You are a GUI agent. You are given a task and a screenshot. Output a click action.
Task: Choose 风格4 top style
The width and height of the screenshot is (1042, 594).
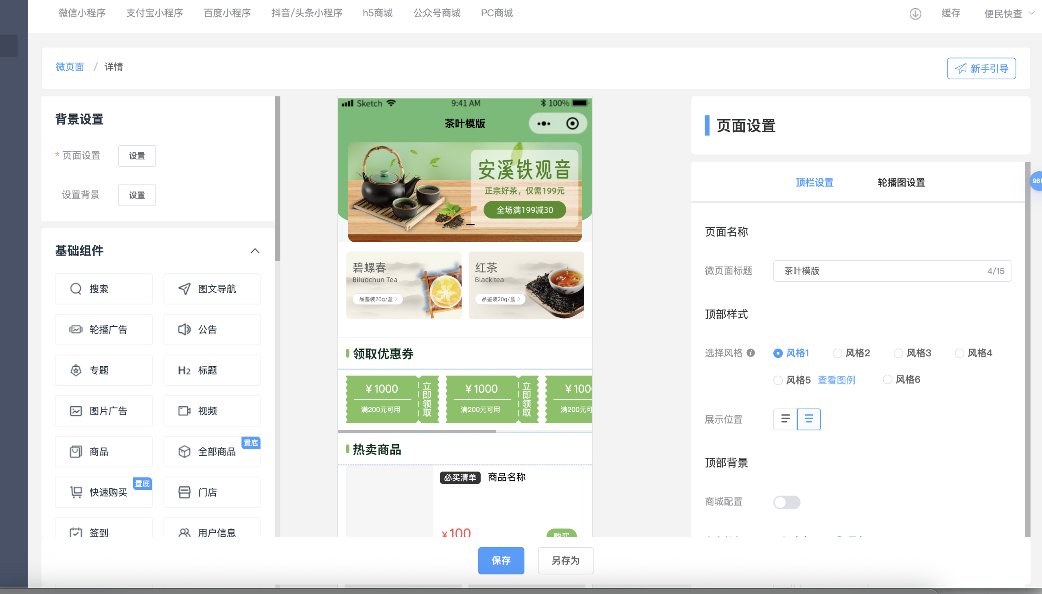959,353
